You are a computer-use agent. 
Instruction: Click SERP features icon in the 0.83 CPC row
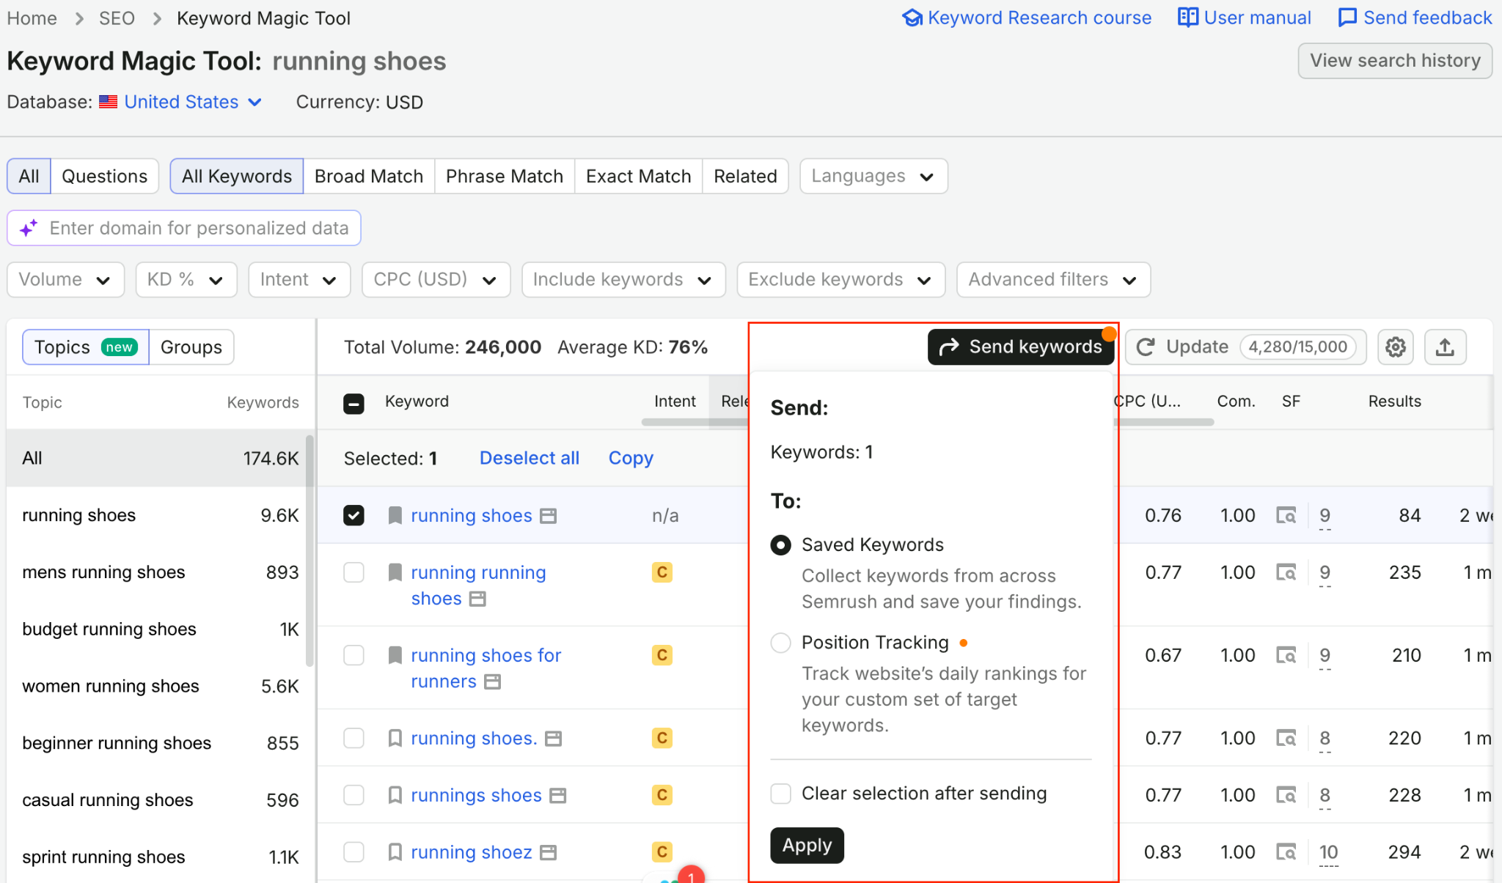(x=1286, y=852)
